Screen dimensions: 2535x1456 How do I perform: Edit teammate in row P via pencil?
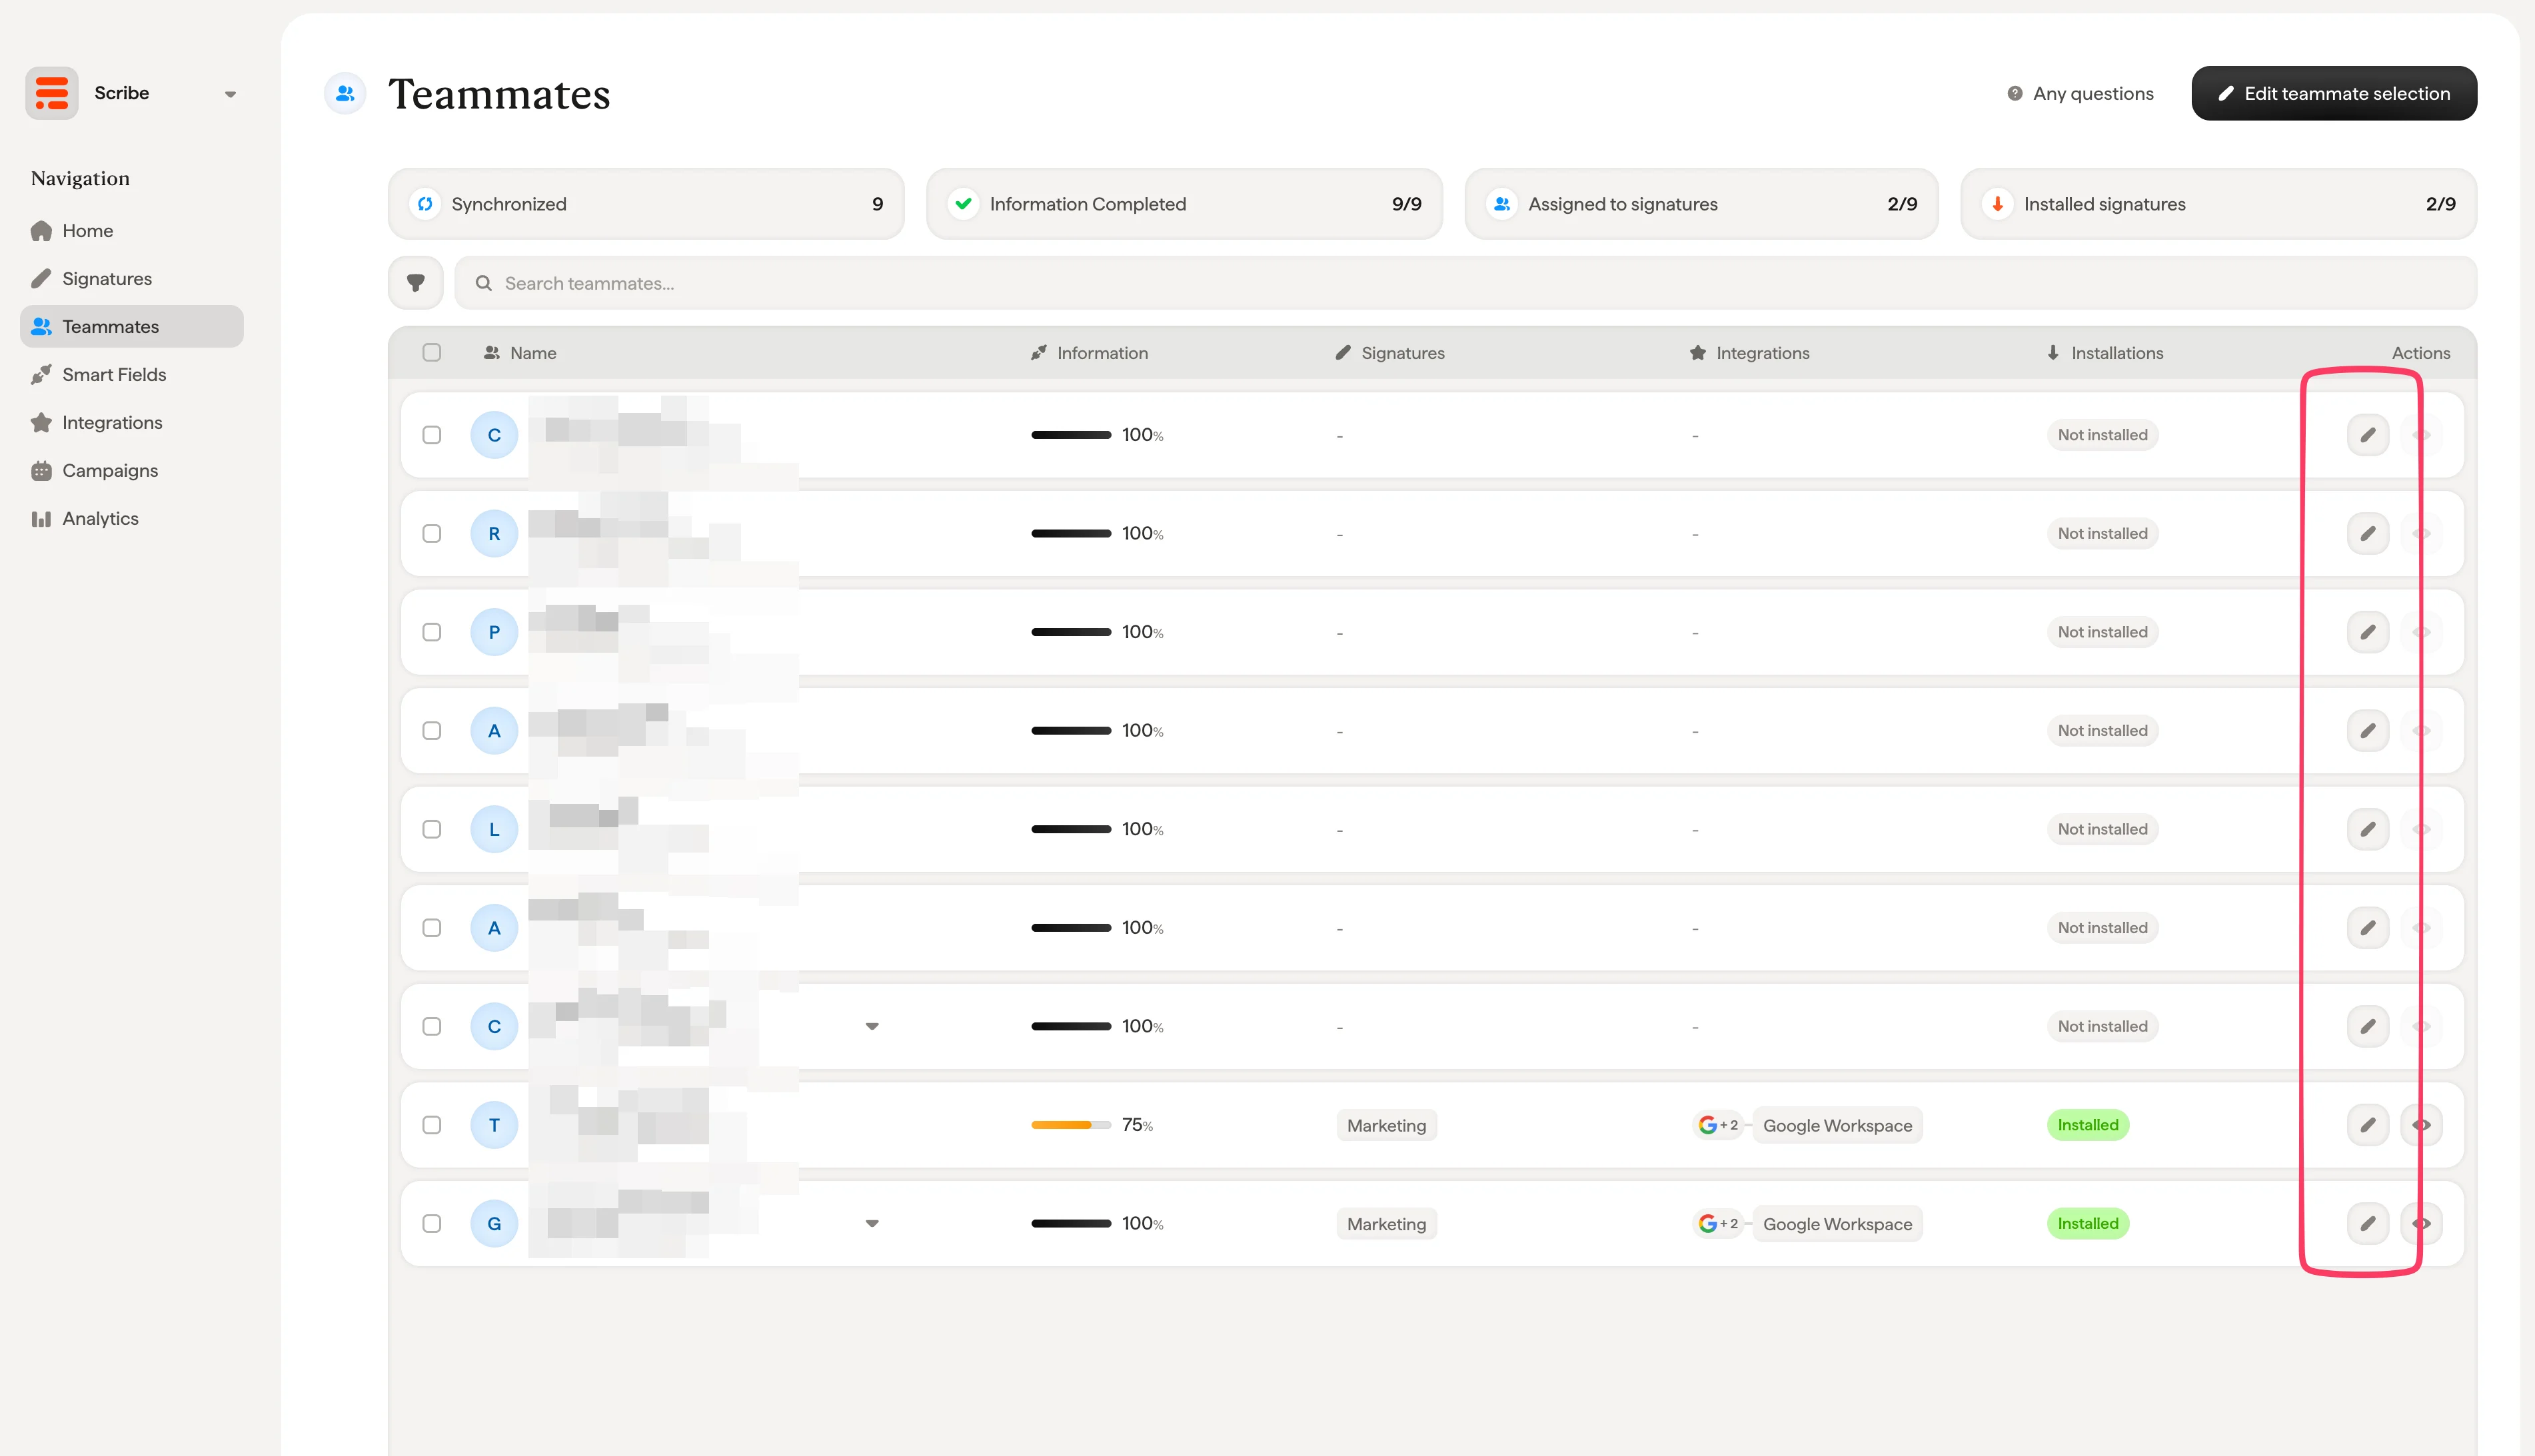2368,632
